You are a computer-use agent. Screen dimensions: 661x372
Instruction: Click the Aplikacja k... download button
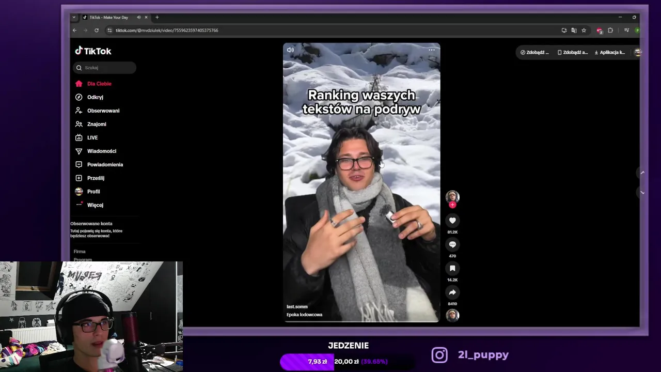click(610, 52)
